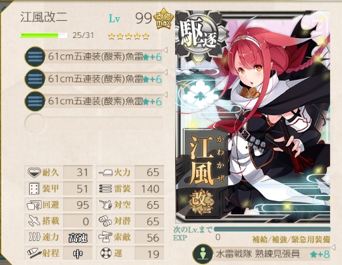Click the first slot's torpedo equipment icon
Screen dimensions: 342x265
tap(35, 56)
